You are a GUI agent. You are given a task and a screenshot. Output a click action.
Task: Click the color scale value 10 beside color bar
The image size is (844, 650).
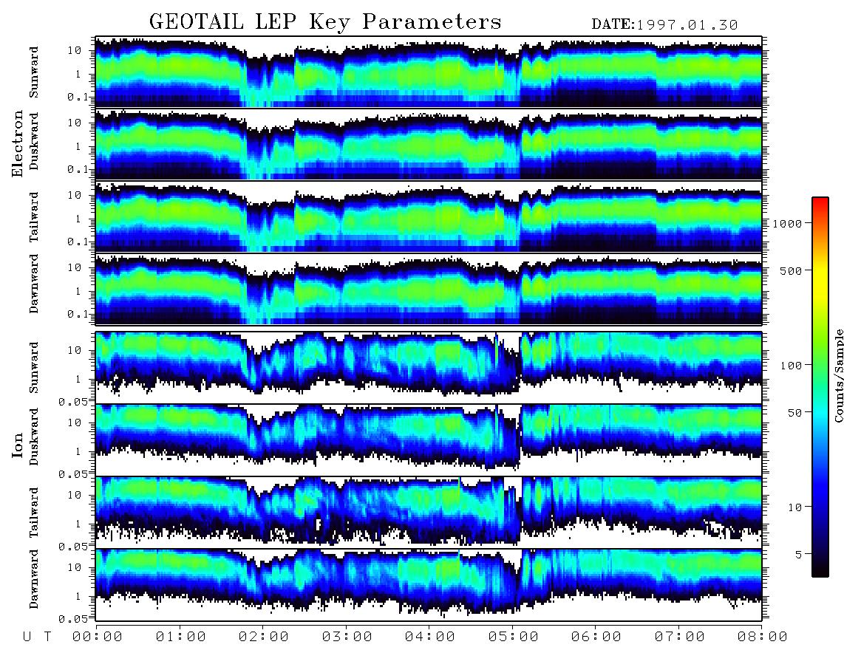click(x=795, y=507)
